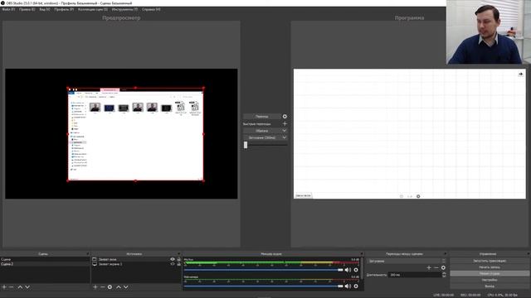
Task: Open the Справка menu
Action: tap(151, 9)
